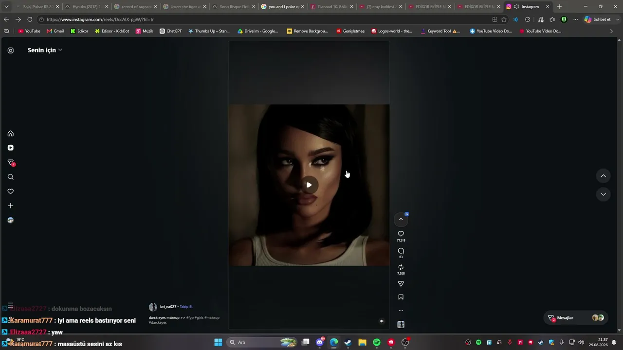Like the reel with the heart icon
623x350 pixels.
(x=401, y=234)
